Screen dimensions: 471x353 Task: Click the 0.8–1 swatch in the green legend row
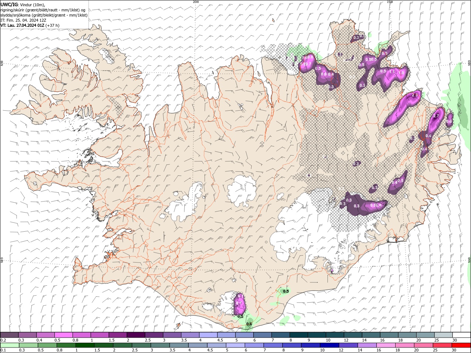coord(66,345)
